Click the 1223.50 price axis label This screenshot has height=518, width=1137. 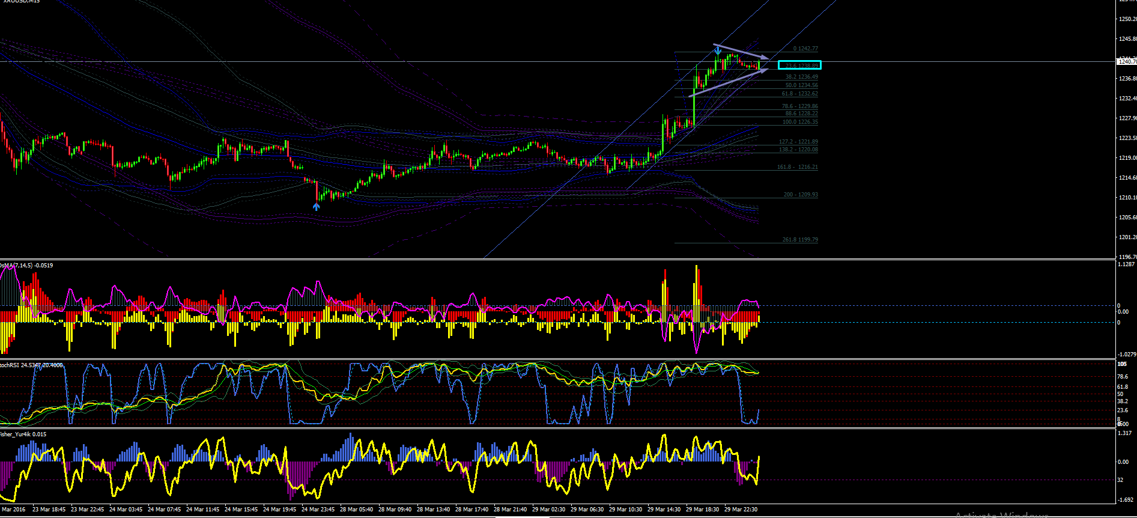[x=1127, y=138]
